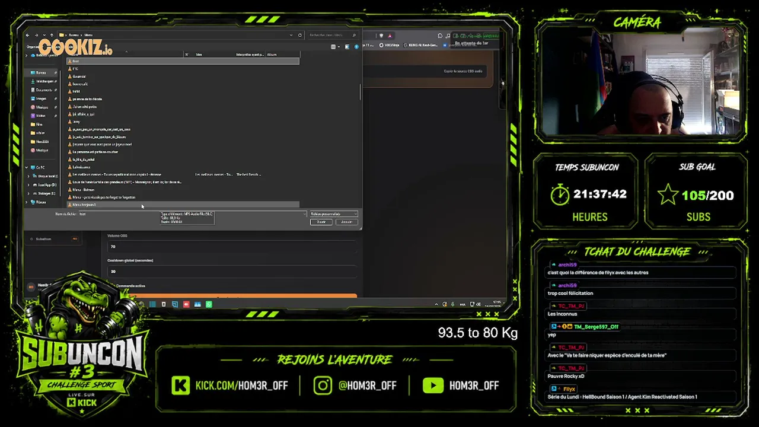Viewport: 759px width, 427px height.
Task: Select Documents in the navigation pane
Action: (43, 90)
